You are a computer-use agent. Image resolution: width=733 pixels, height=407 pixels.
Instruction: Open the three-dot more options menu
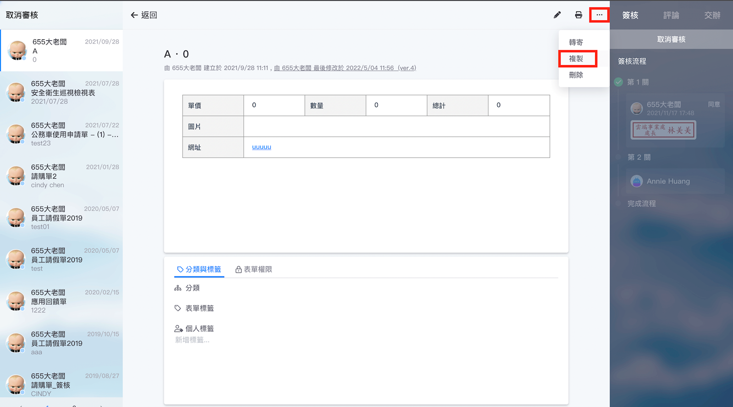(599, 15)
